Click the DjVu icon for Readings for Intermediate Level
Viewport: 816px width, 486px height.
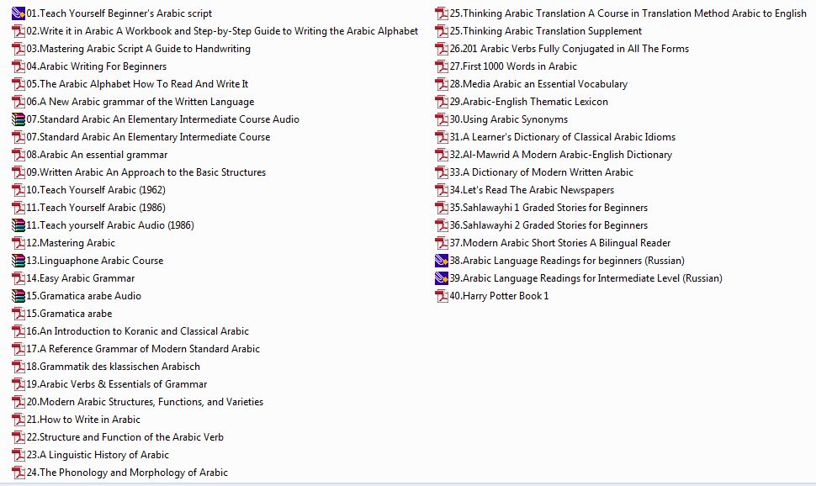[x=442, y=278]
